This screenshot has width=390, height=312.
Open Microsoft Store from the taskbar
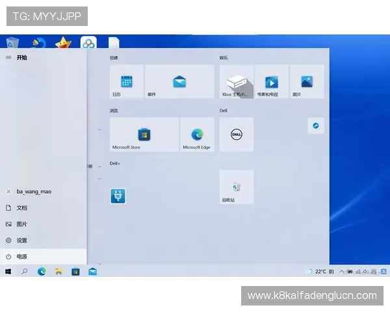pyautogui.click(x=75, y=272)
